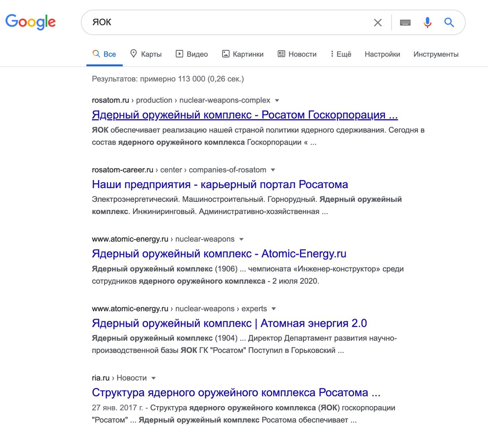Open Настройки search settings
488x434 pixels.
tap(382, 54)
